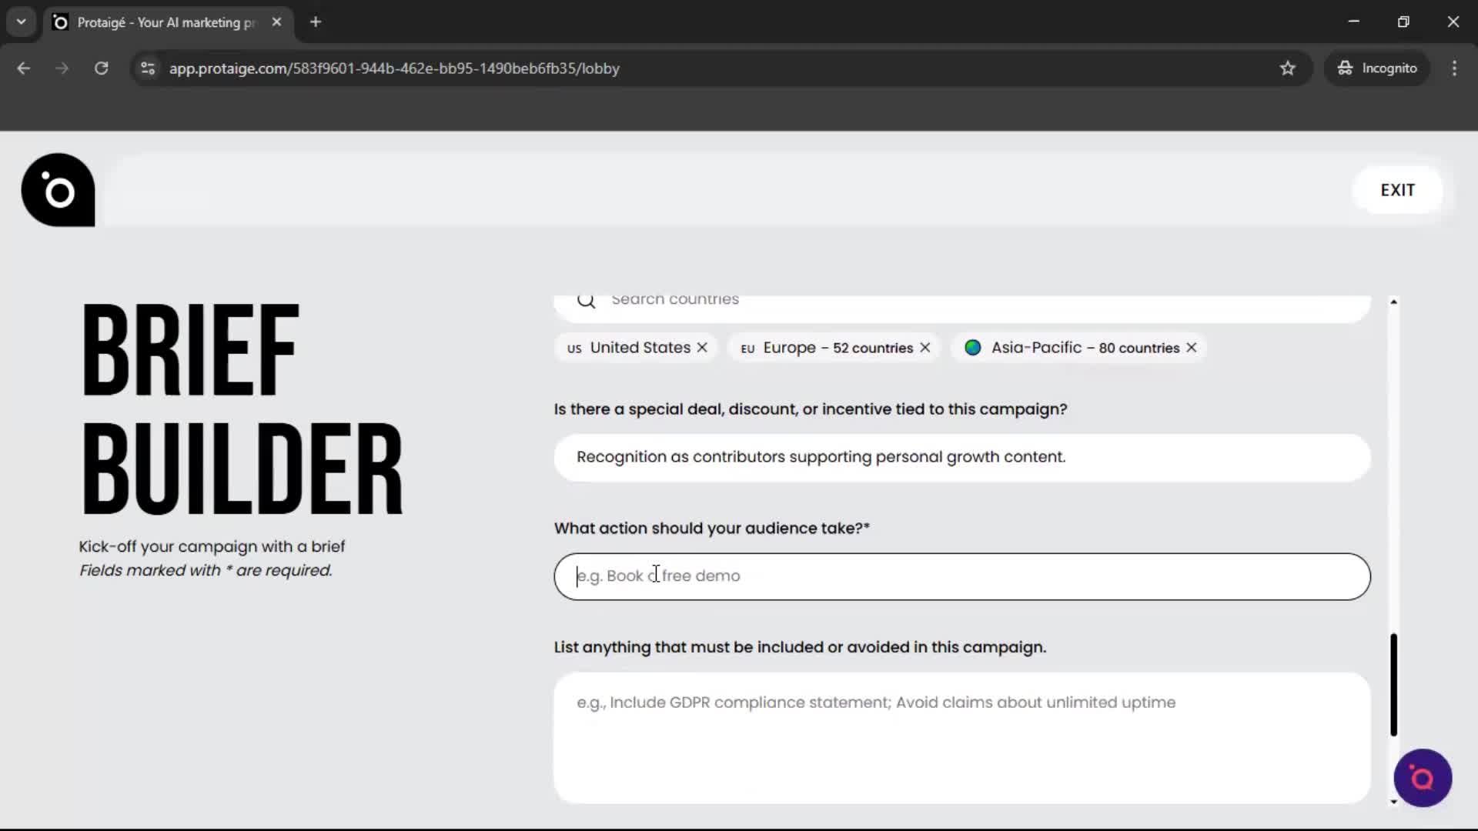Open the Chrome three-dot menu
This screenshot has height=831, width=1478.
pos(1455,68)
